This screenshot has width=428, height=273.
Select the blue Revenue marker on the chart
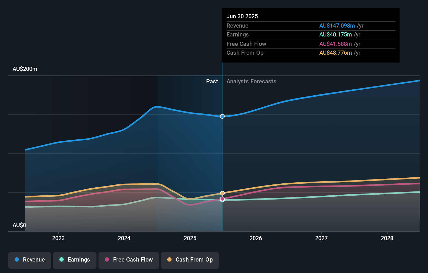pos(222,116)
